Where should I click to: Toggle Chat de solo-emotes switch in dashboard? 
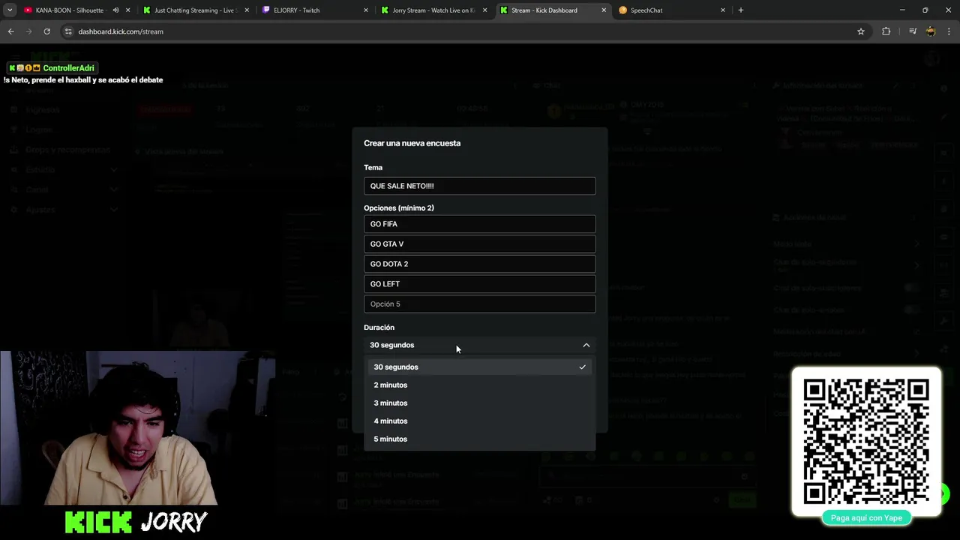point(913,310)
